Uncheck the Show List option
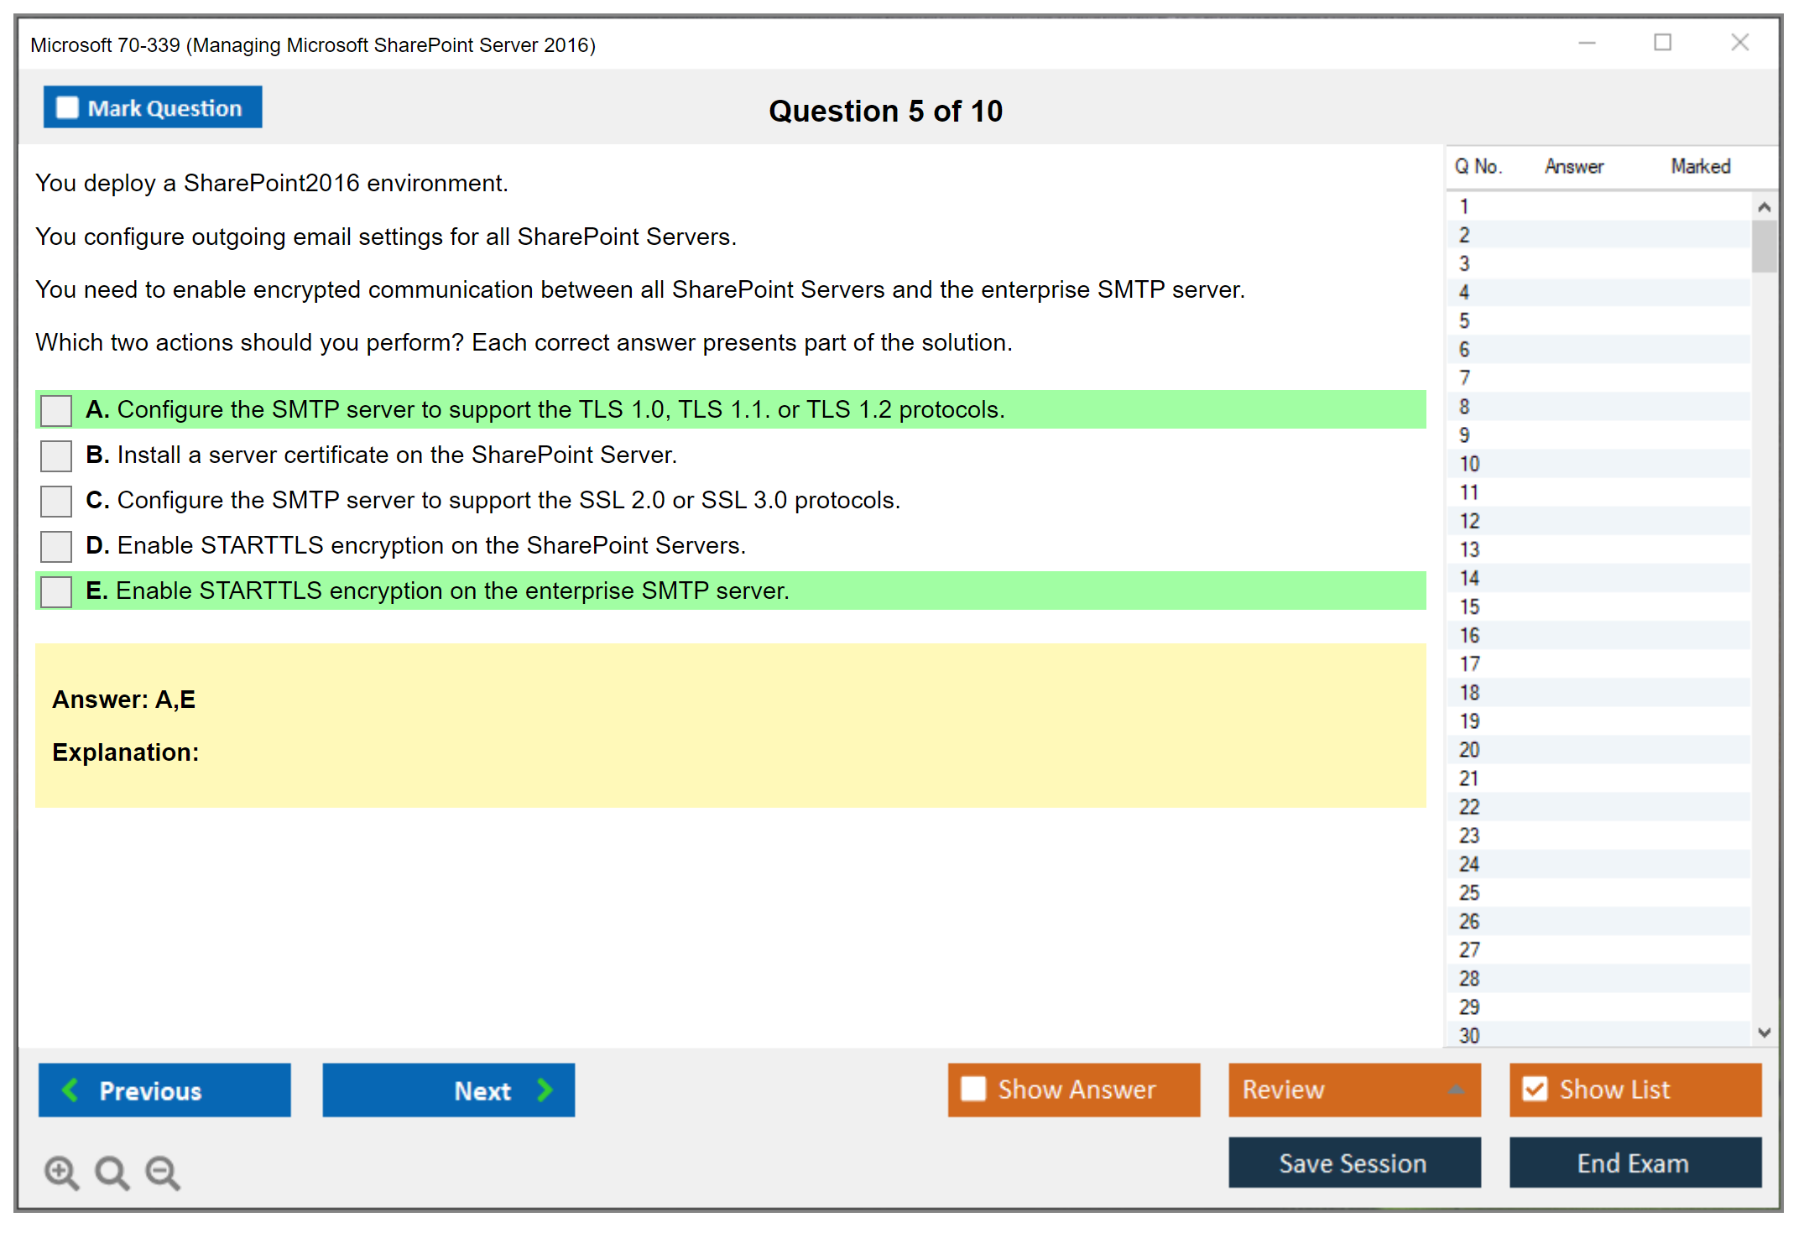This screenshot has height=1233, width=1804. 1535,1089
